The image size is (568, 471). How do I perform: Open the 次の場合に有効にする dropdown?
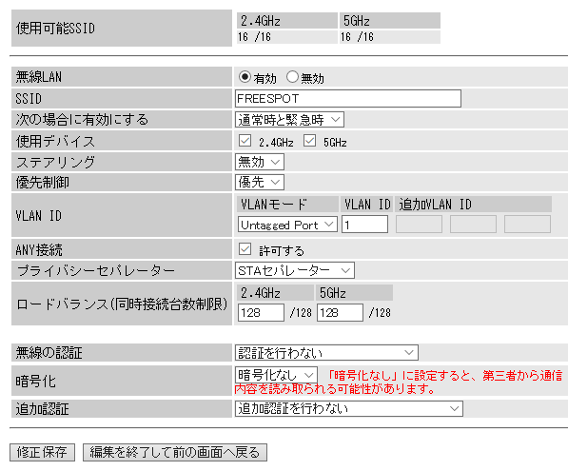[x=289, y=120]
